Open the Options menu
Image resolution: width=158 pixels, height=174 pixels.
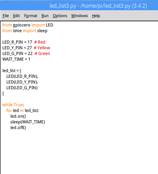(x=60, y=16)
